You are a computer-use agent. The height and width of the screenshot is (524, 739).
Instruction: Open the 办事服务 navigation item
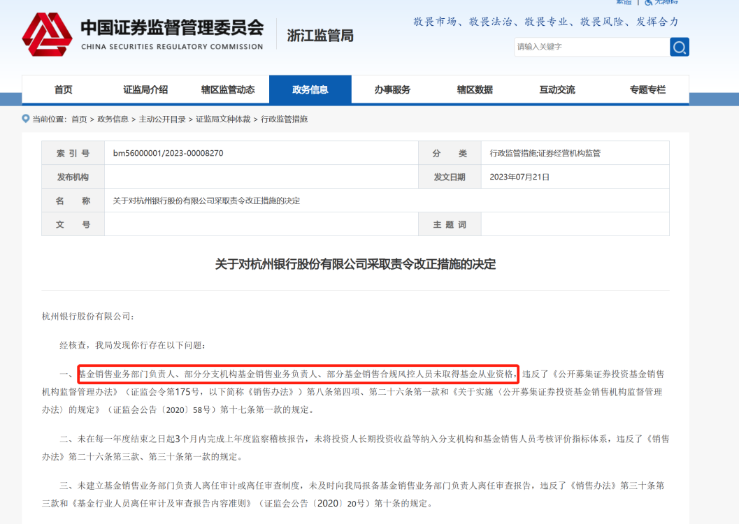coord(392,89)
